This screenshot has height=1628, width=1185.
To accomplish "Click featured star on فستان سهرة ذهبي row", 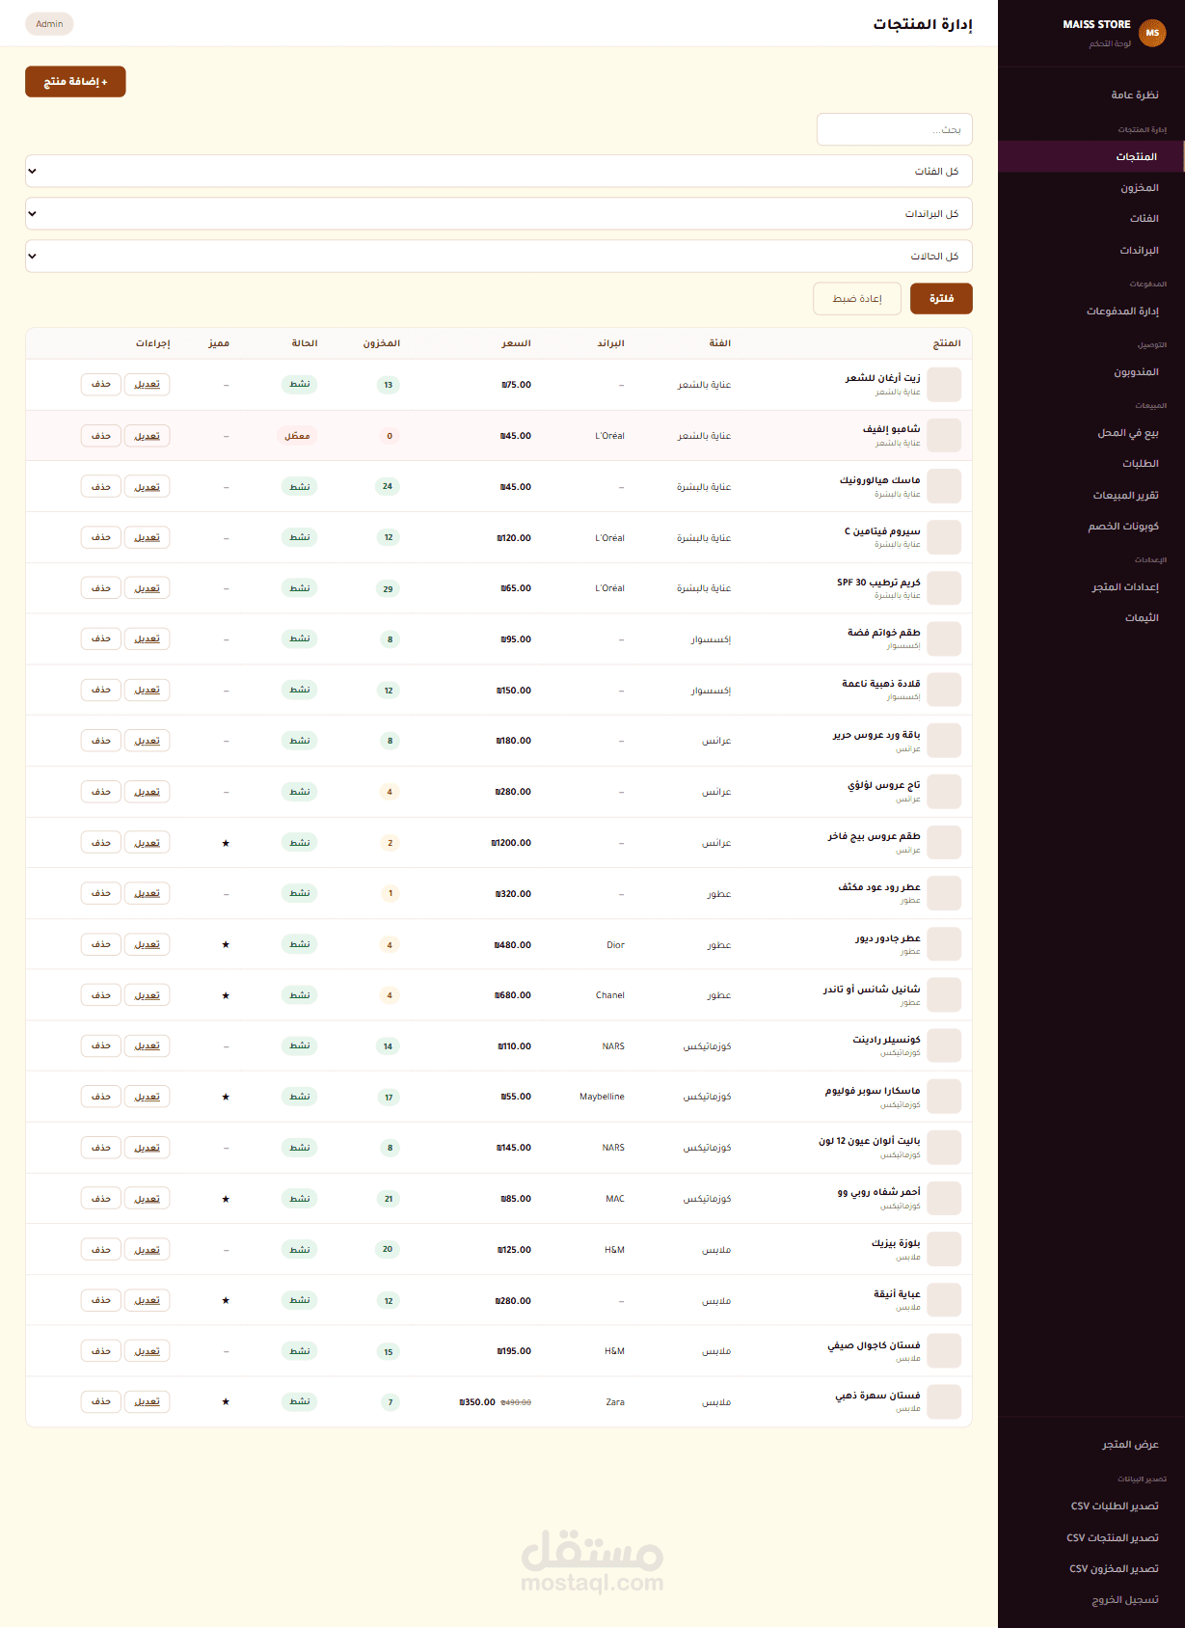I will click(x=226, y=1401).
